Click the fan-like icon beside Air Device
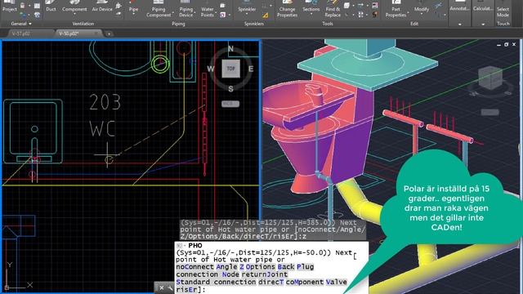Screen dimensions: 523x294 click(x=118, y=6)
